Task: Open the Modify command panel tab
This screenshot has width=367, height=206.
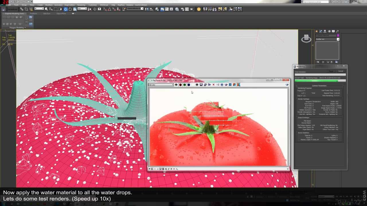Action: tap(321, 31)
